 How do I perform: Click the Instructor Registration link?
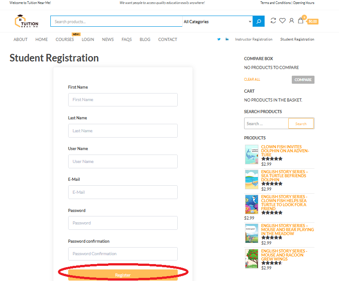(253, 40)
